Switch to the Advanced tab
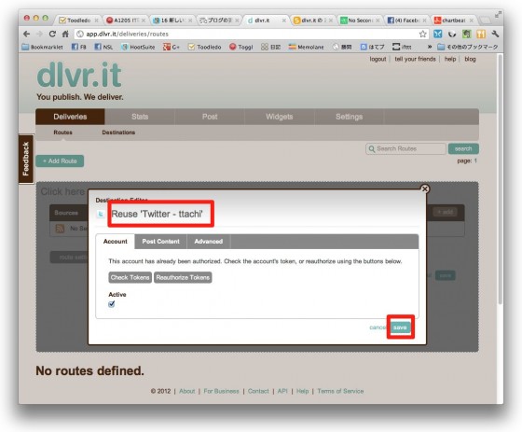Screen dimensions: 522x432 coord(209,242)
